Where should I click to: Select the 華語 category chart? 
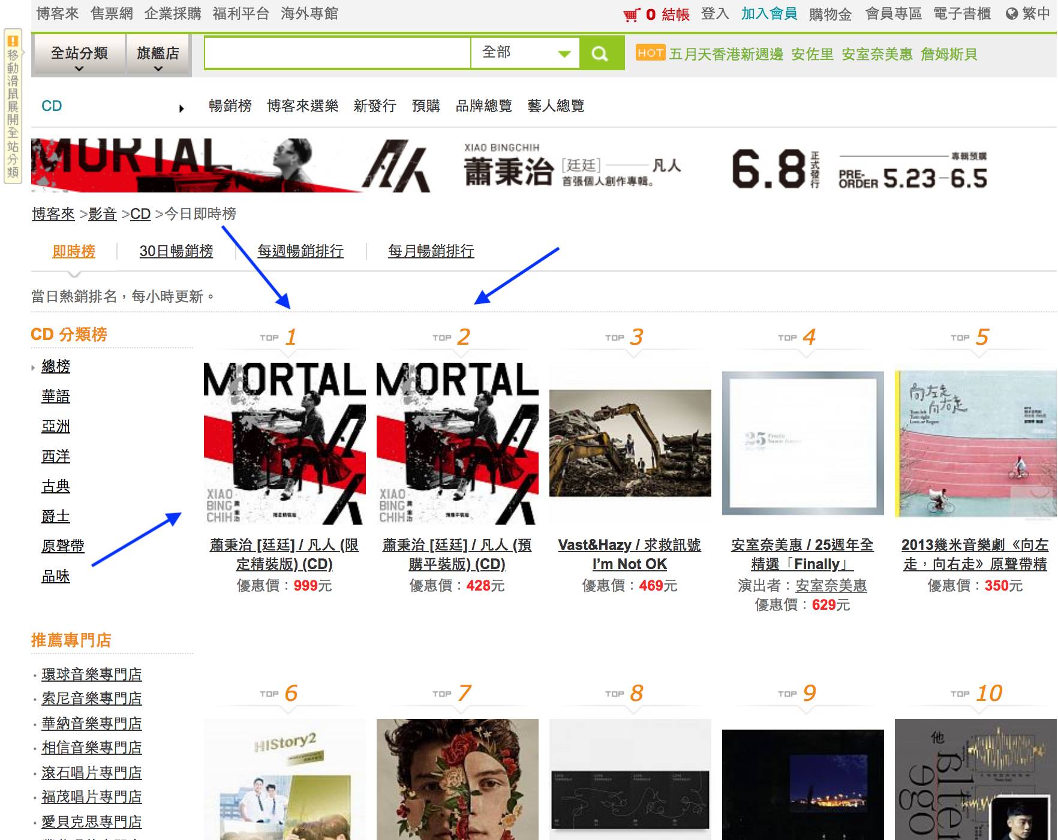[56, 396]
